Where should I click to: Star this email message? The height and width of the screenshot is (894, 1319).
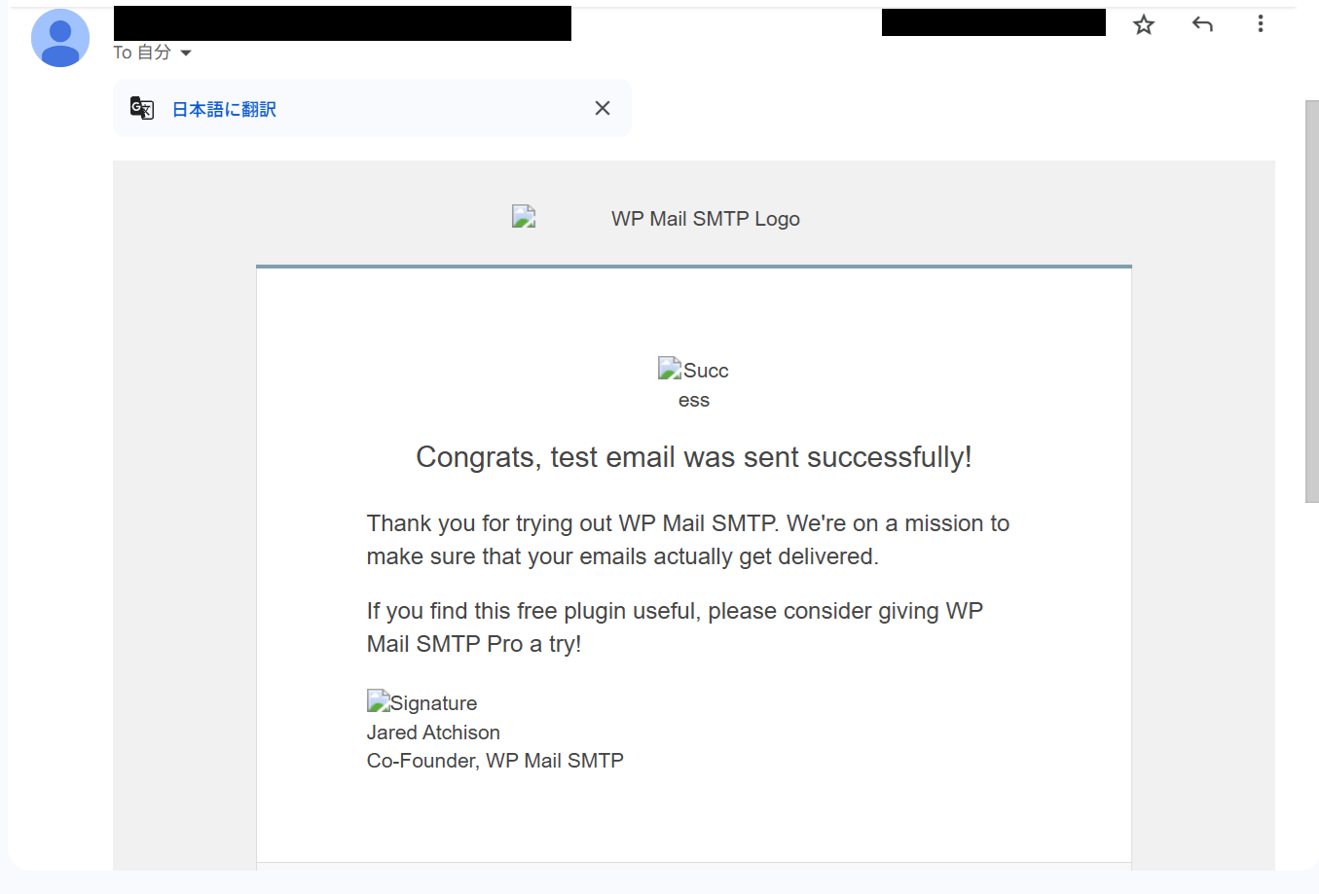coord(1144,24)
